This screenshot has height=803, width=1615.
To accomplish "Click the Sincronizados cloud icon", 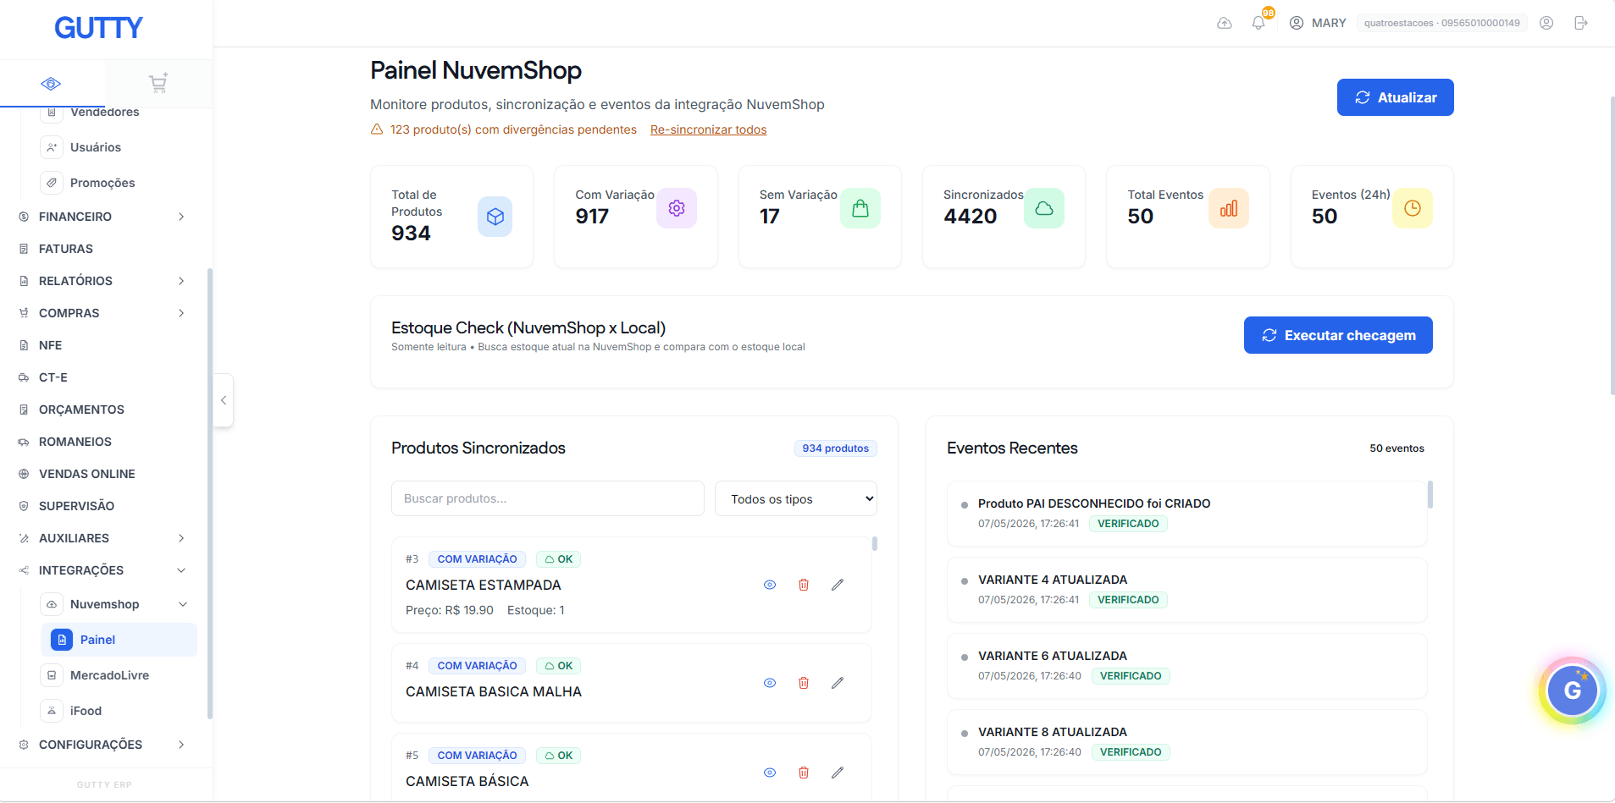I will pyautogui.click(x=1044, y=208).
